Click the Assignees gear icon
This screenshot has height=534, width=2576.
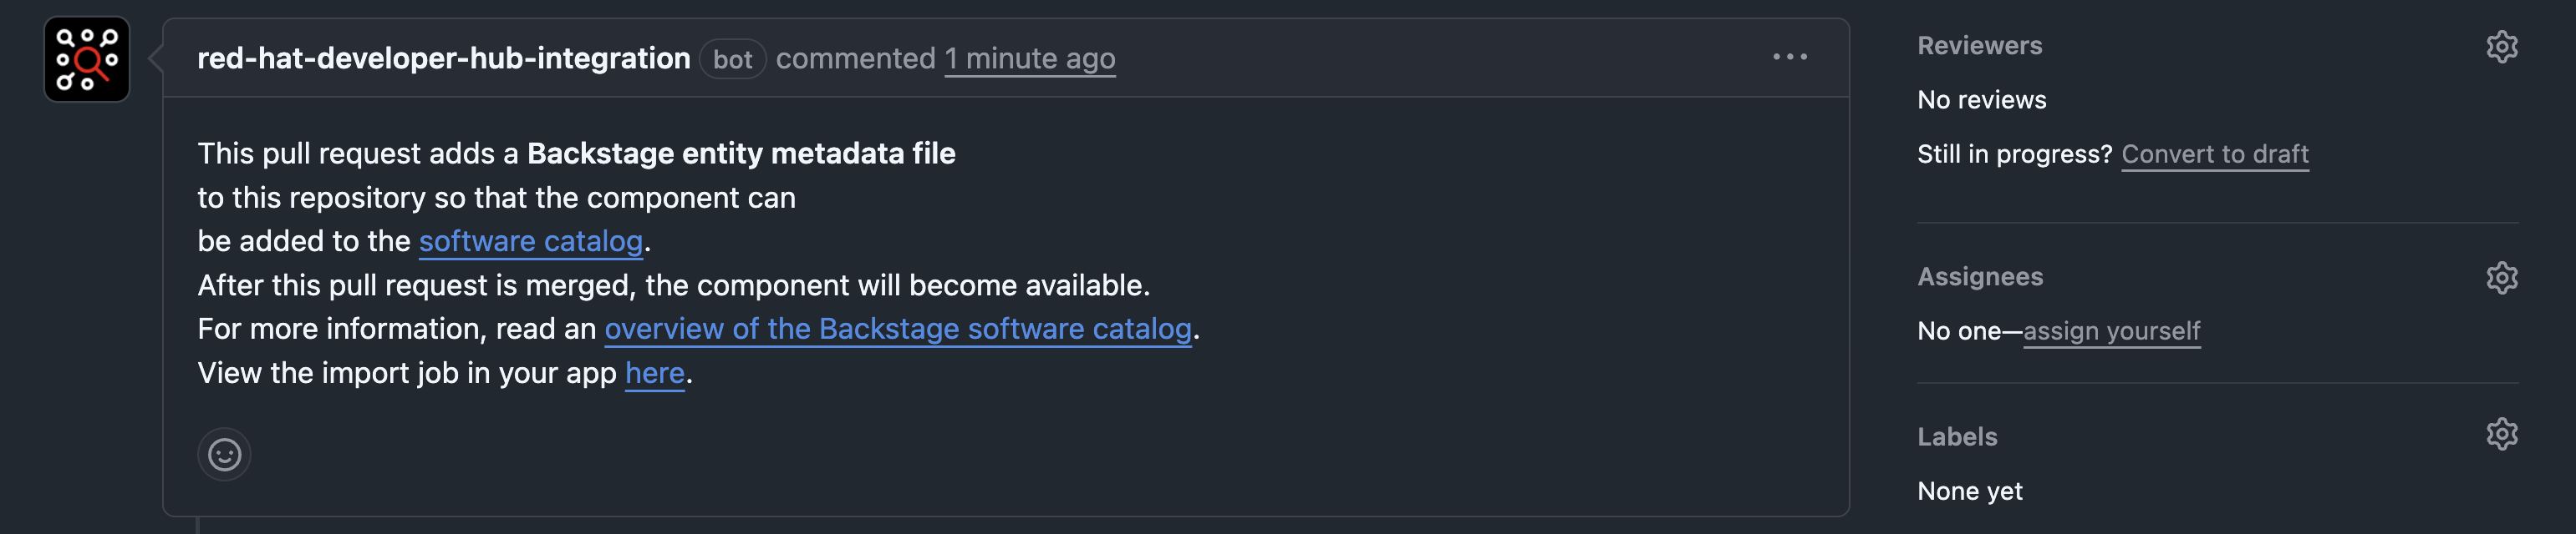click(x=2501, y=278)
